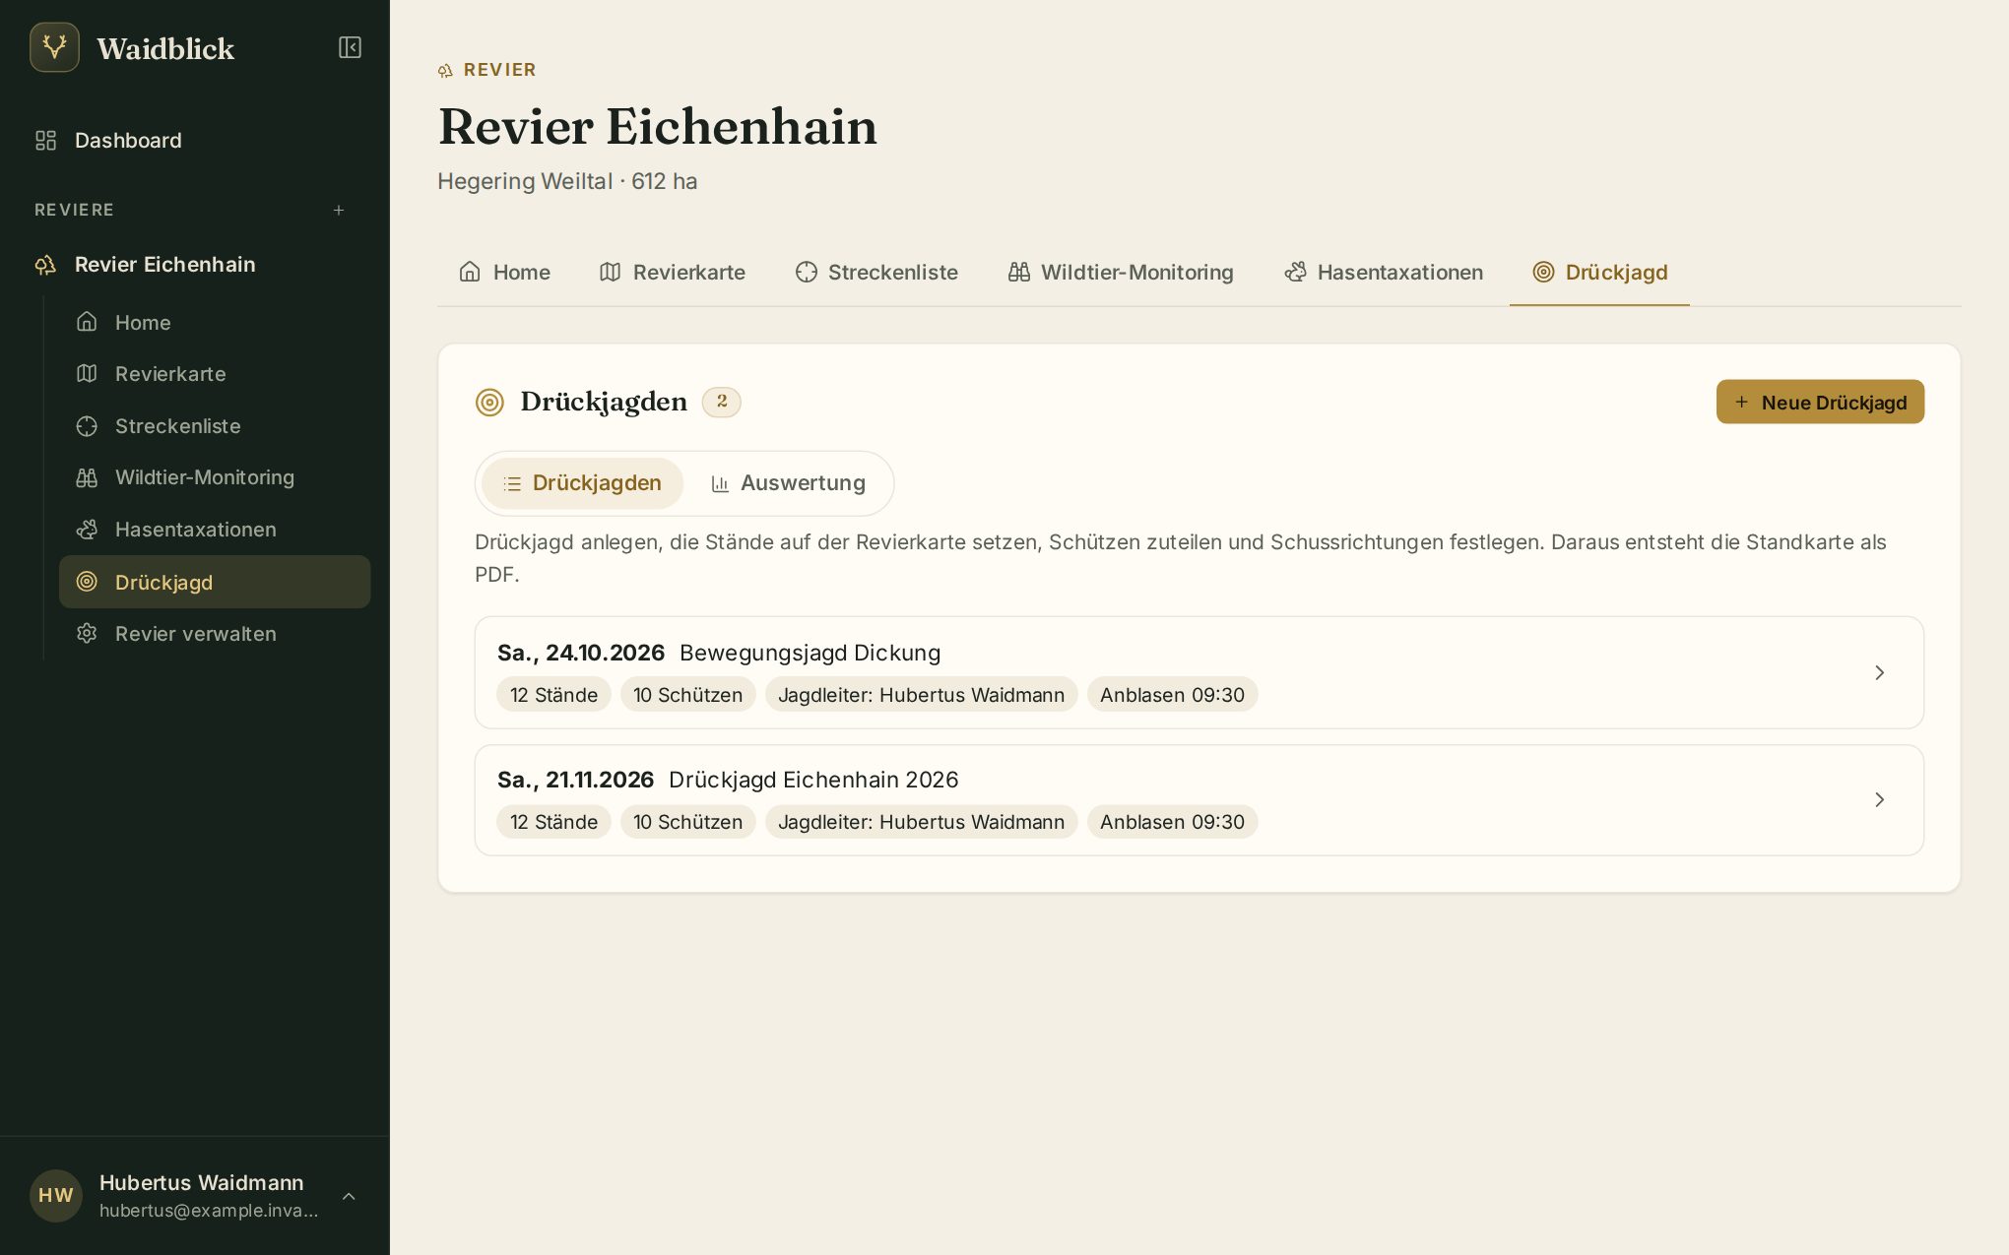Click the bar chart icon in Auswertung
Image resolution: width=2009 pixels, height=1255 pixels.
click(x=720, y=483)
